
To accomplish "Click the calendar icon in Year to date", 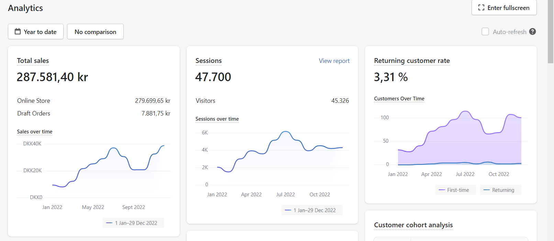I will tap(18, 32).
